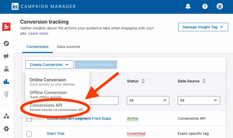This screenshot has height=138, width=233.
Task: Follow the Learn more link
Action: 38,33
